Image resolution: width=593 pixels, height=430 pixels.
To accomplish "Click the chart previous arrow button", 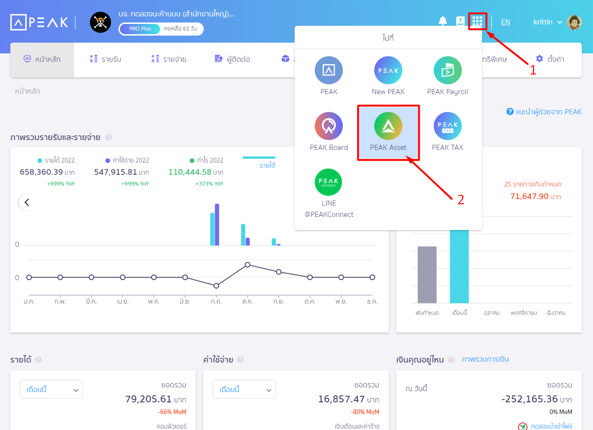I will click(27, 202).
